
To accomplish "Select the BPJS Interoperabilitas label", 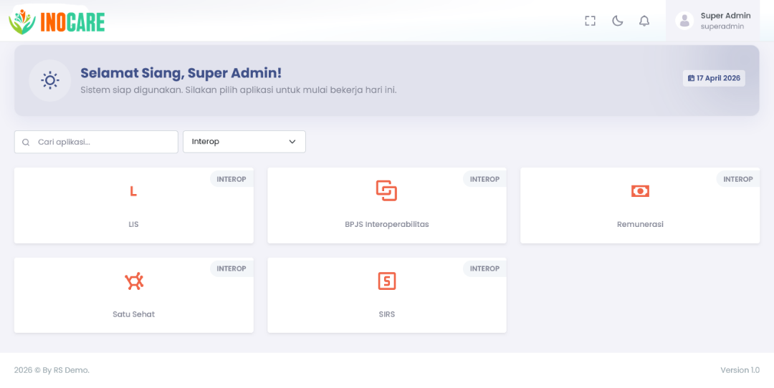I will pyautogui.click(x=386, y=224).
